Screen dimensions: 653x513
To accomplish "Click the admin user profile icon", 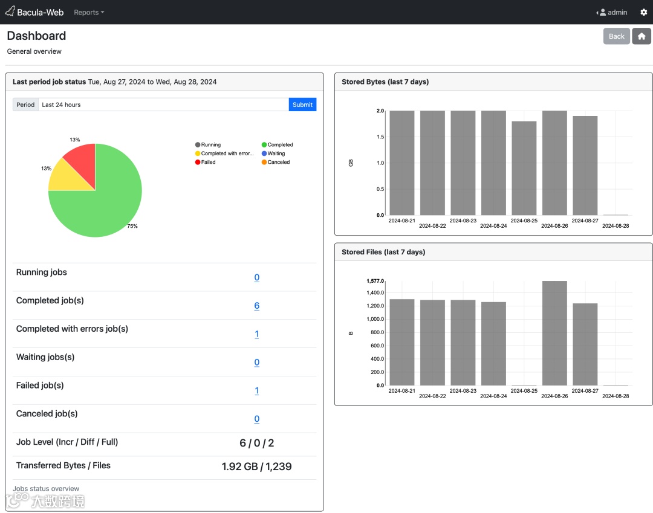I will coord(603,12).
